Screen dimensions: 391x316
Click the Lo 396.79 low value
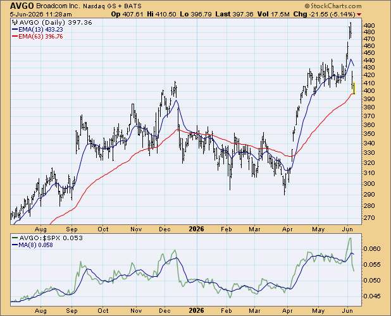coord(195,14)
